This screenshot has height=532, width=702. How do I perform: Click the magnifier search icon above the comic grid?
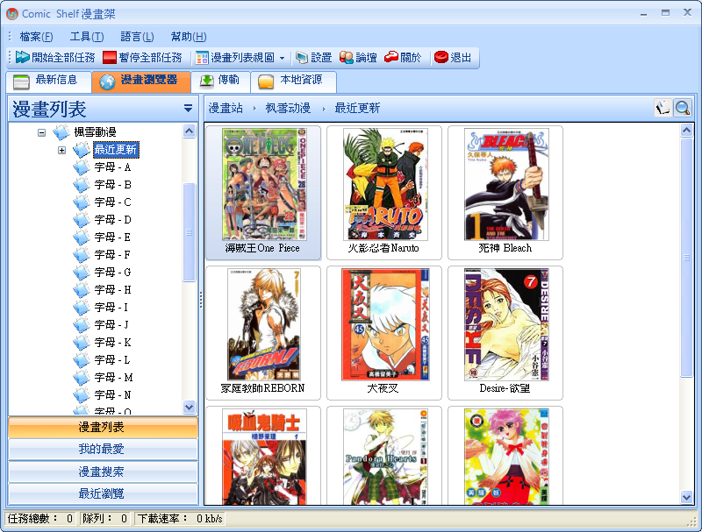pyautogui.click(x=684, y=107)
